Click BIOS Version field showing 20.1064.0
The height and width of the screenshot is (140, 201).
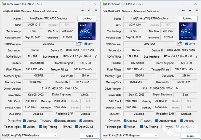click(x=49, y=44)
